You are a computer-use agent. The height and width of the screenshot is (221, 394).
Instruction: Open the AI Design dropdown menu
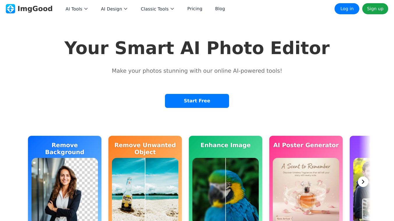coord(114,9)
